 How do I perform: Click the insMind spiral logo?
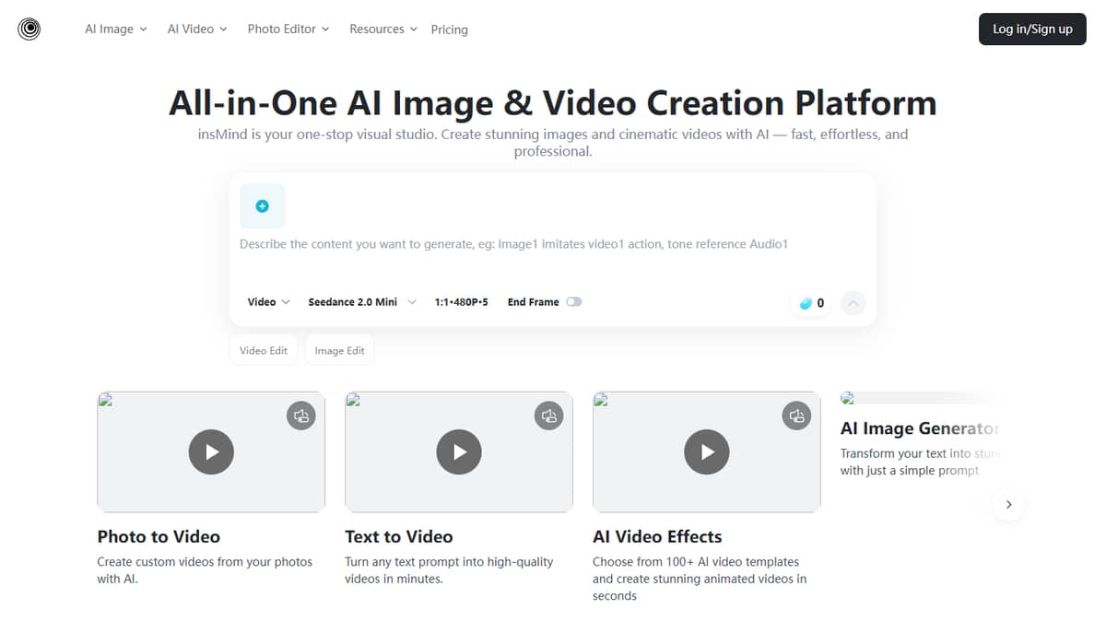[29, 29]
